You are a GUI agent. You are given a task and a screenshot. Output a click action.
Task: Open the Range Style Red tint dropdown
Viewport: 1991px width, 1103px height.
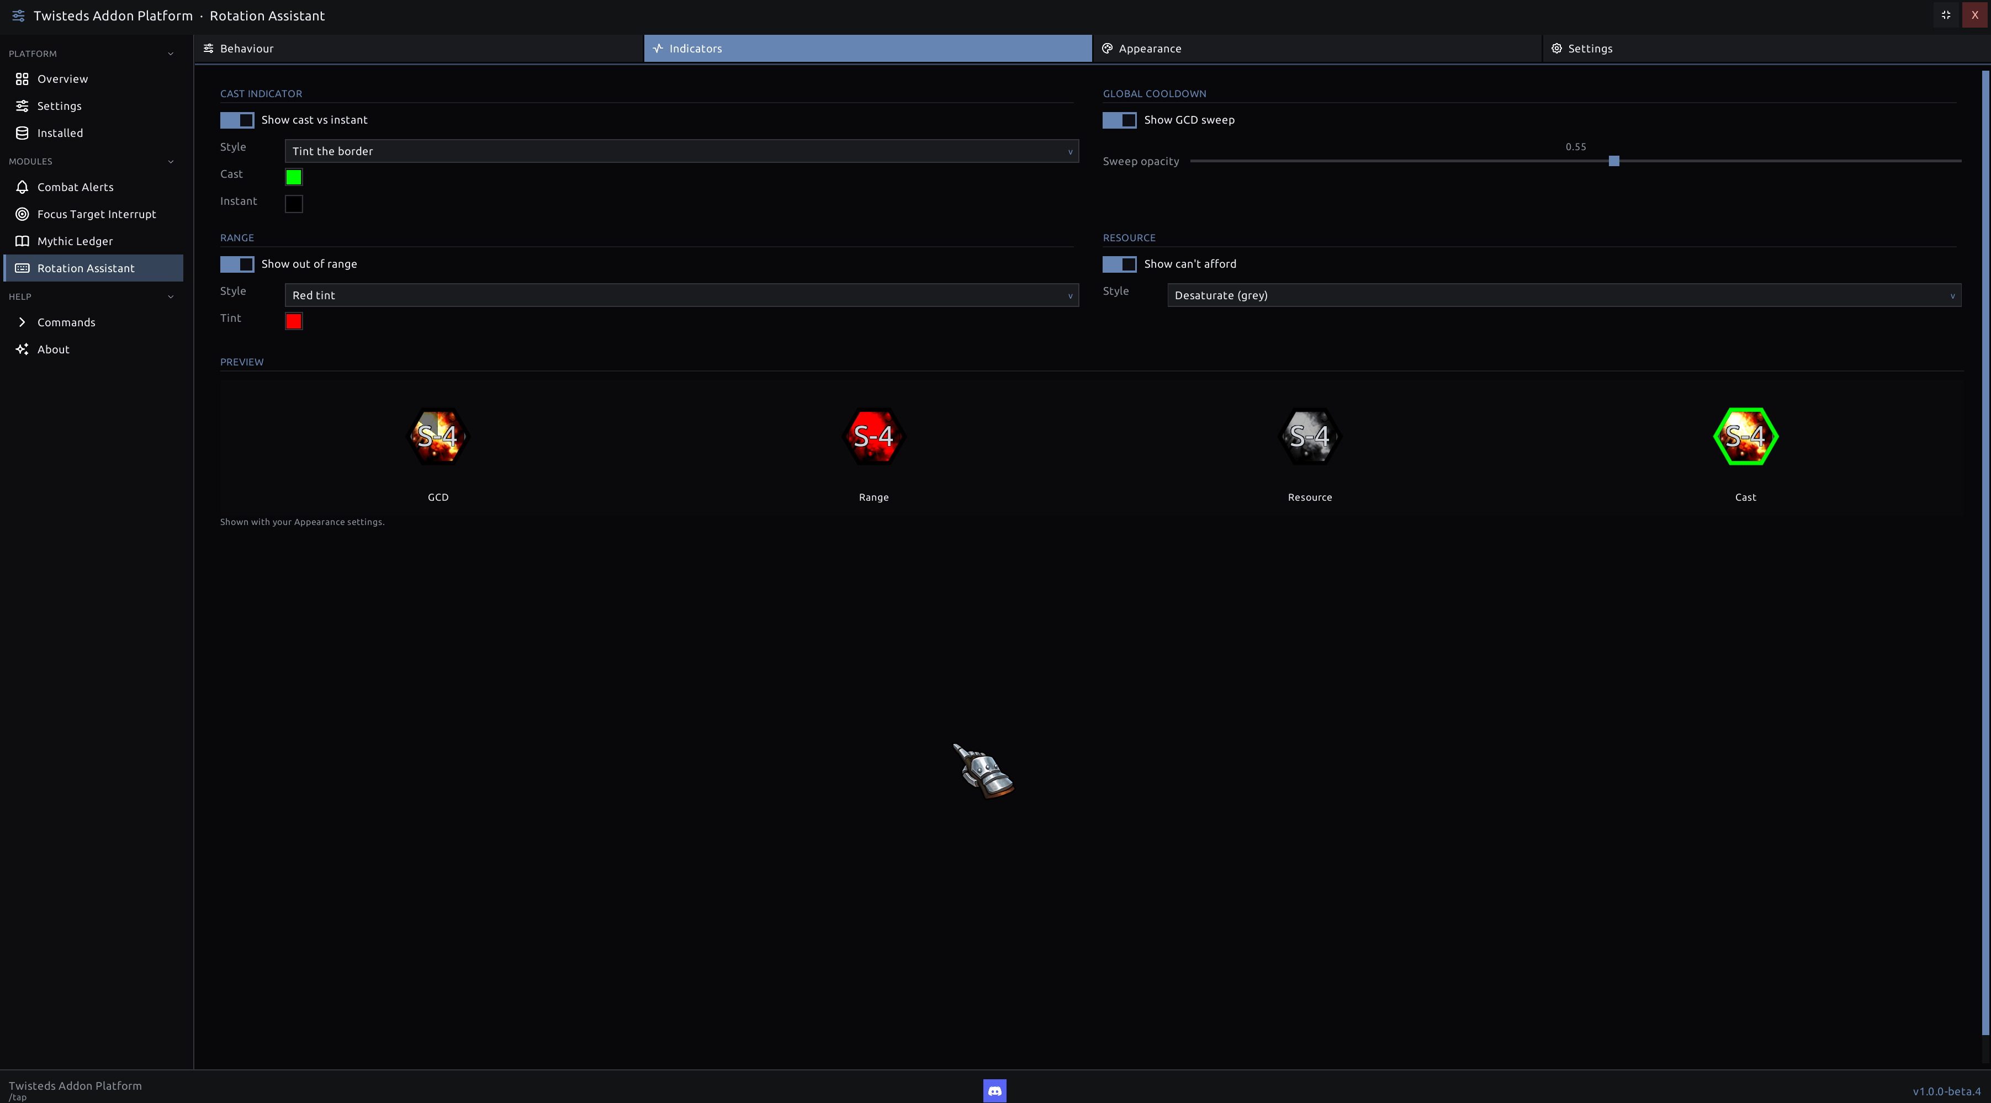(682, 295)
